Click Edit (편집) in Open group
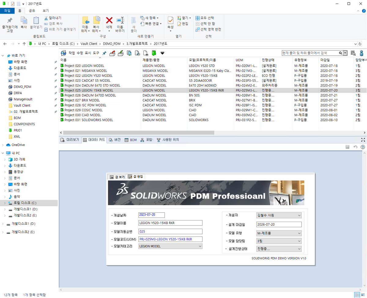Image resolution: width=367 pixels, height=298 pixels. [183, 23]
